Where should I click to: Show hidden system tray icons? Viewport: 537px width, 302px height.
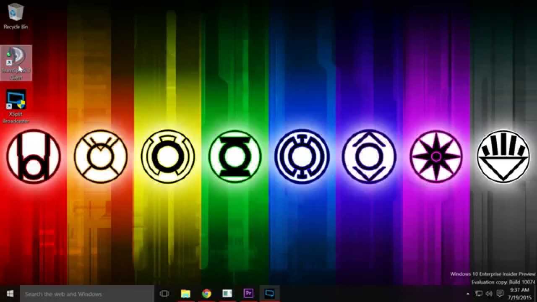coord(468,294)
